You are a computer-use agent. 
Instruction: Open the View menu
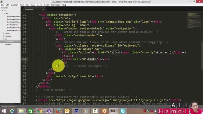[x=27, y=5]
